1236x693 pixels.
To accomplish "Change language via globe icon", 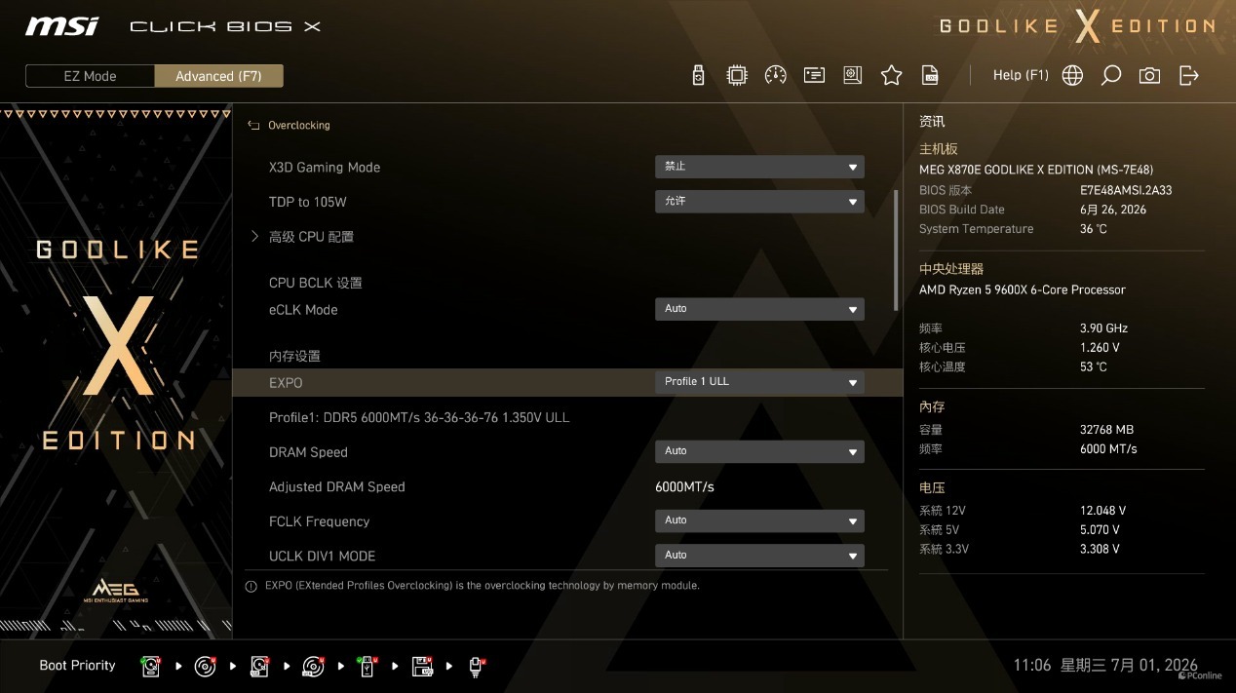I will (1072, 75).
